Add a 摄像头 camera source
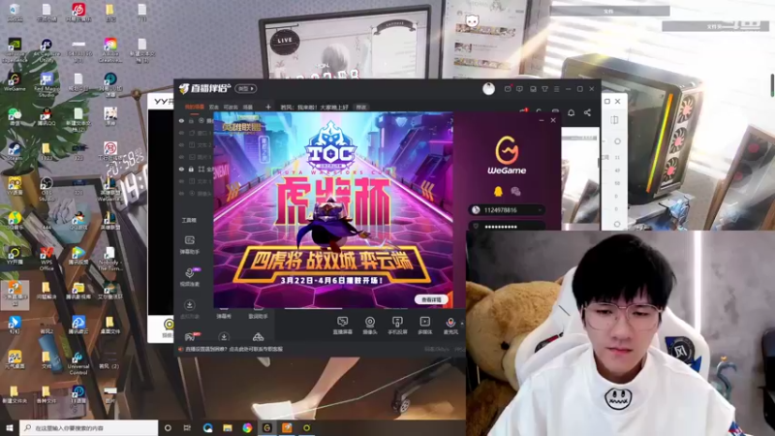The image size is (775, 436). [x=370, y=326]
